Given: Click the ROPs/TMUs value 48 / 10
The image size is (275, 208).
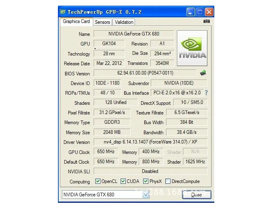Looking at the screenshot, I should [x=107, y=93].
